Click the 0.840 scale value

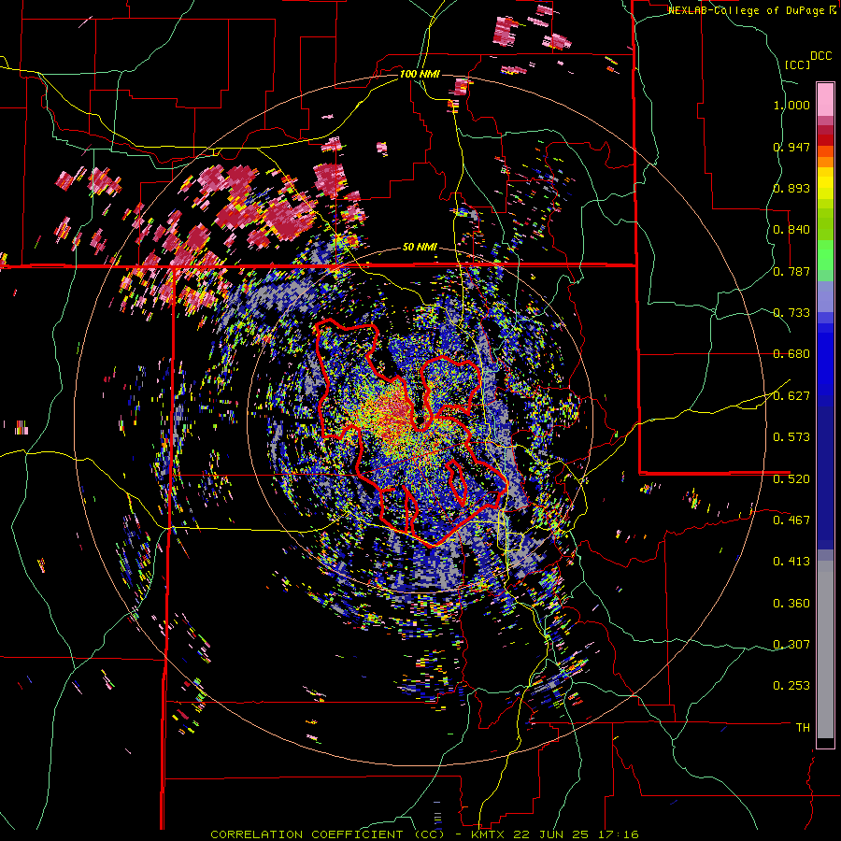click(791, 230)
